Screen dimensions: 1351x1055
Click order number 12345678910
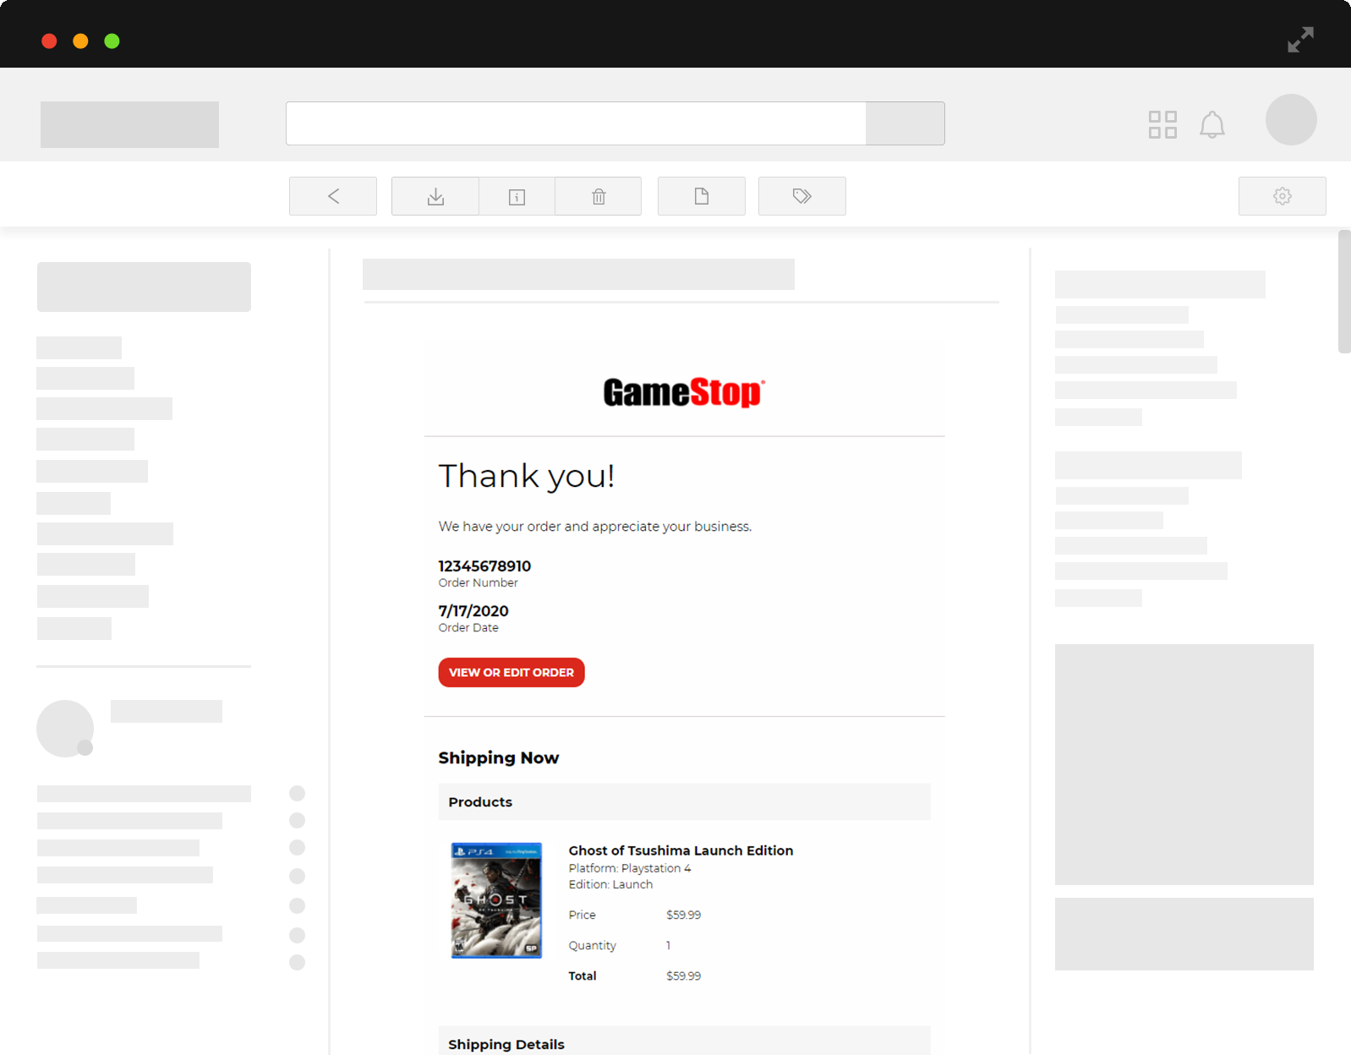(x=484, y=566)
